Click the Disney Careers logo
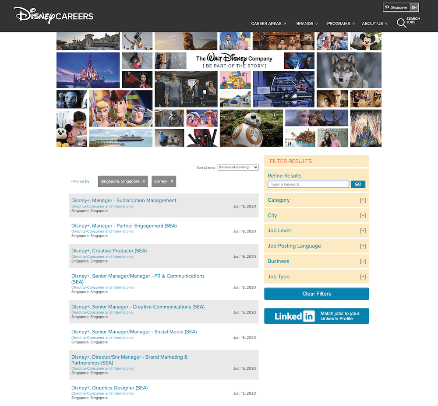Screen dimensions: 438x406 pyautogui.click(x=53, y=16)
